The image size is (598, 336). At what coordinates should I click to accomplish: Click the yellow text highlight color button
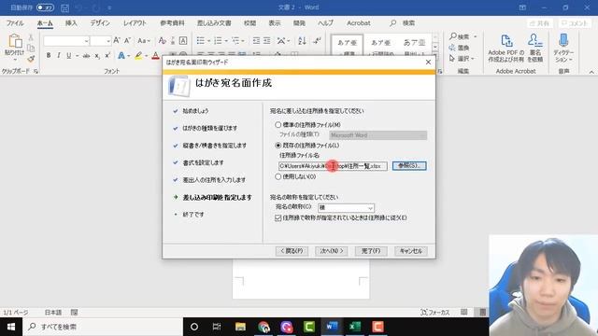tap(138, 56)
